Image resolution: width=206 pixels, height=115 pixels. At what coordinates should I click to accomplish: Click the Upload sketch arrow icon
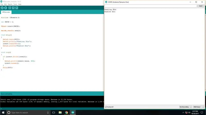pyautogui.click(x=6, y=8)
